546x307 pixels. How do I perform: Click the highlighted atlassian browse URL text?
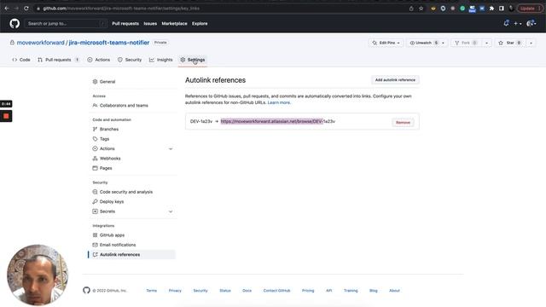[x=271, y=121]
